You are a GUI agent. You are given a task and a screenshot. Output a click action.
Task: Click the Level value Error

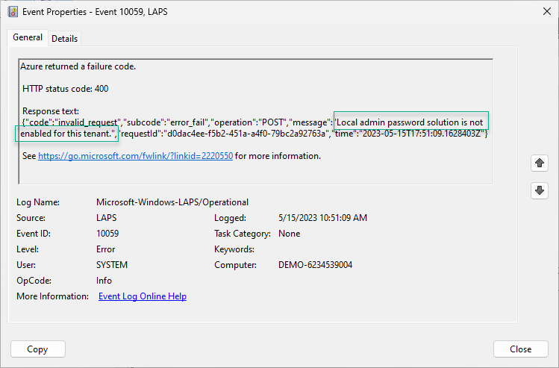[x=107, y=249]
